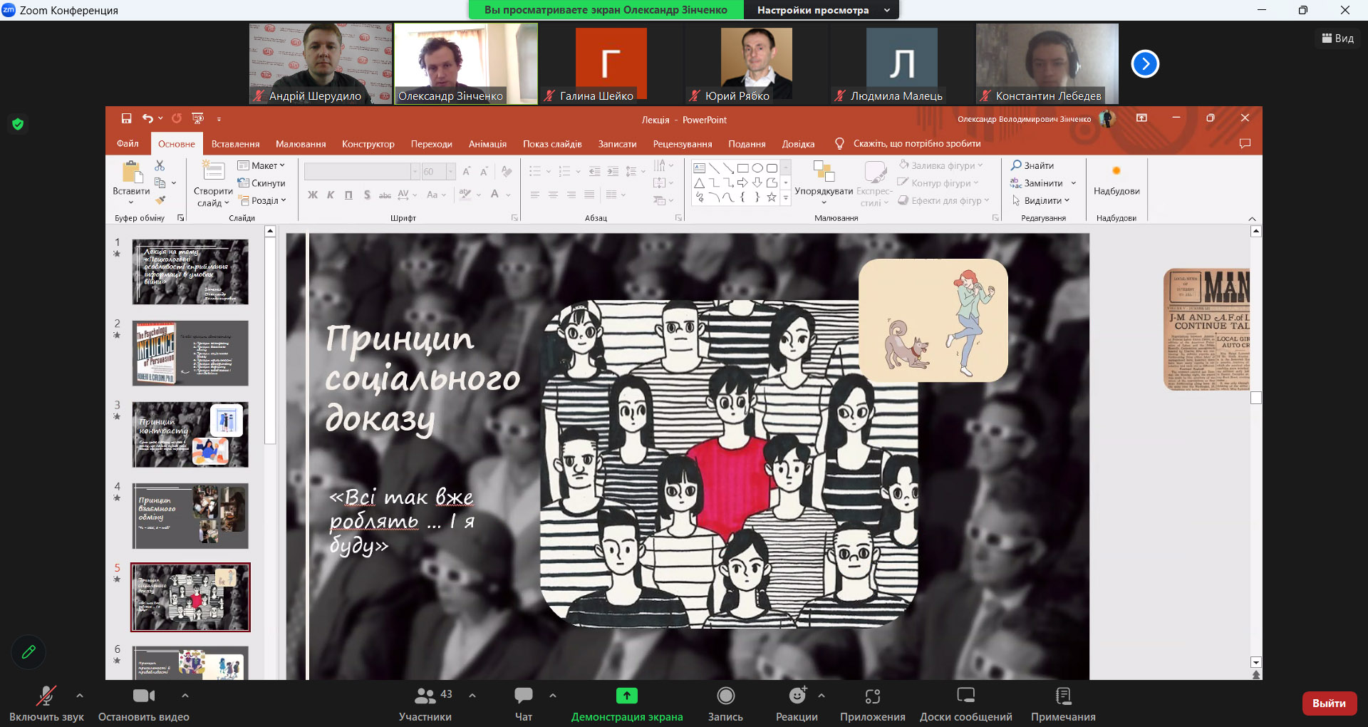The width and height of the screenshot is (1368, 727).
Task: Open the bullets list dropdown
Action: pos(548,172)
